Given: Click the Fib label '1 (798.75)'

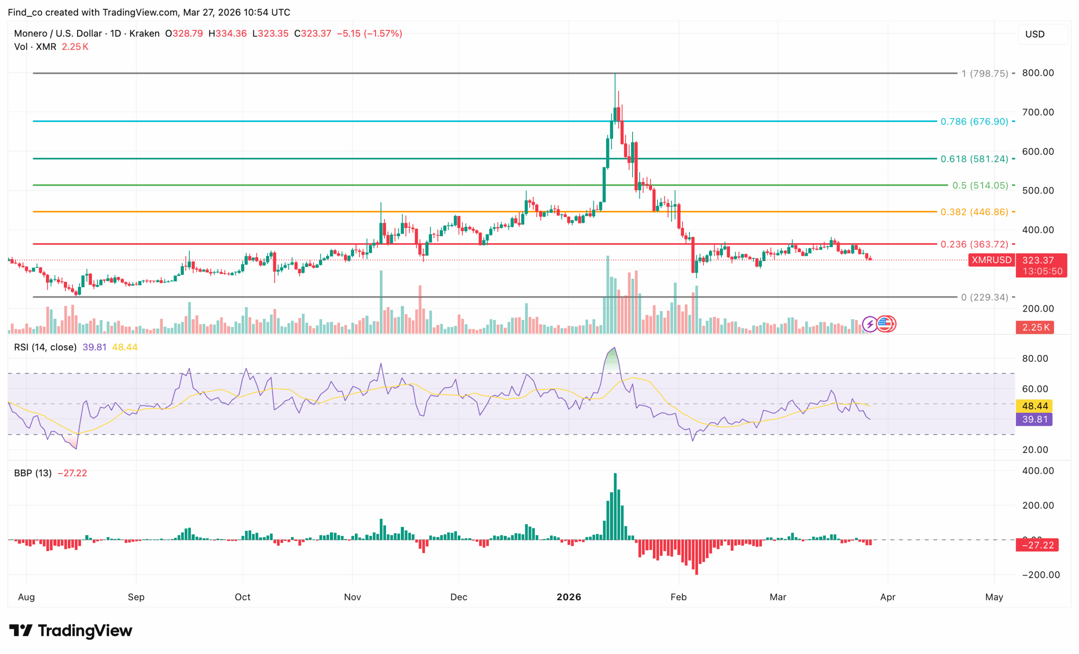Looking at the screenshot, I should click(985, 74).
